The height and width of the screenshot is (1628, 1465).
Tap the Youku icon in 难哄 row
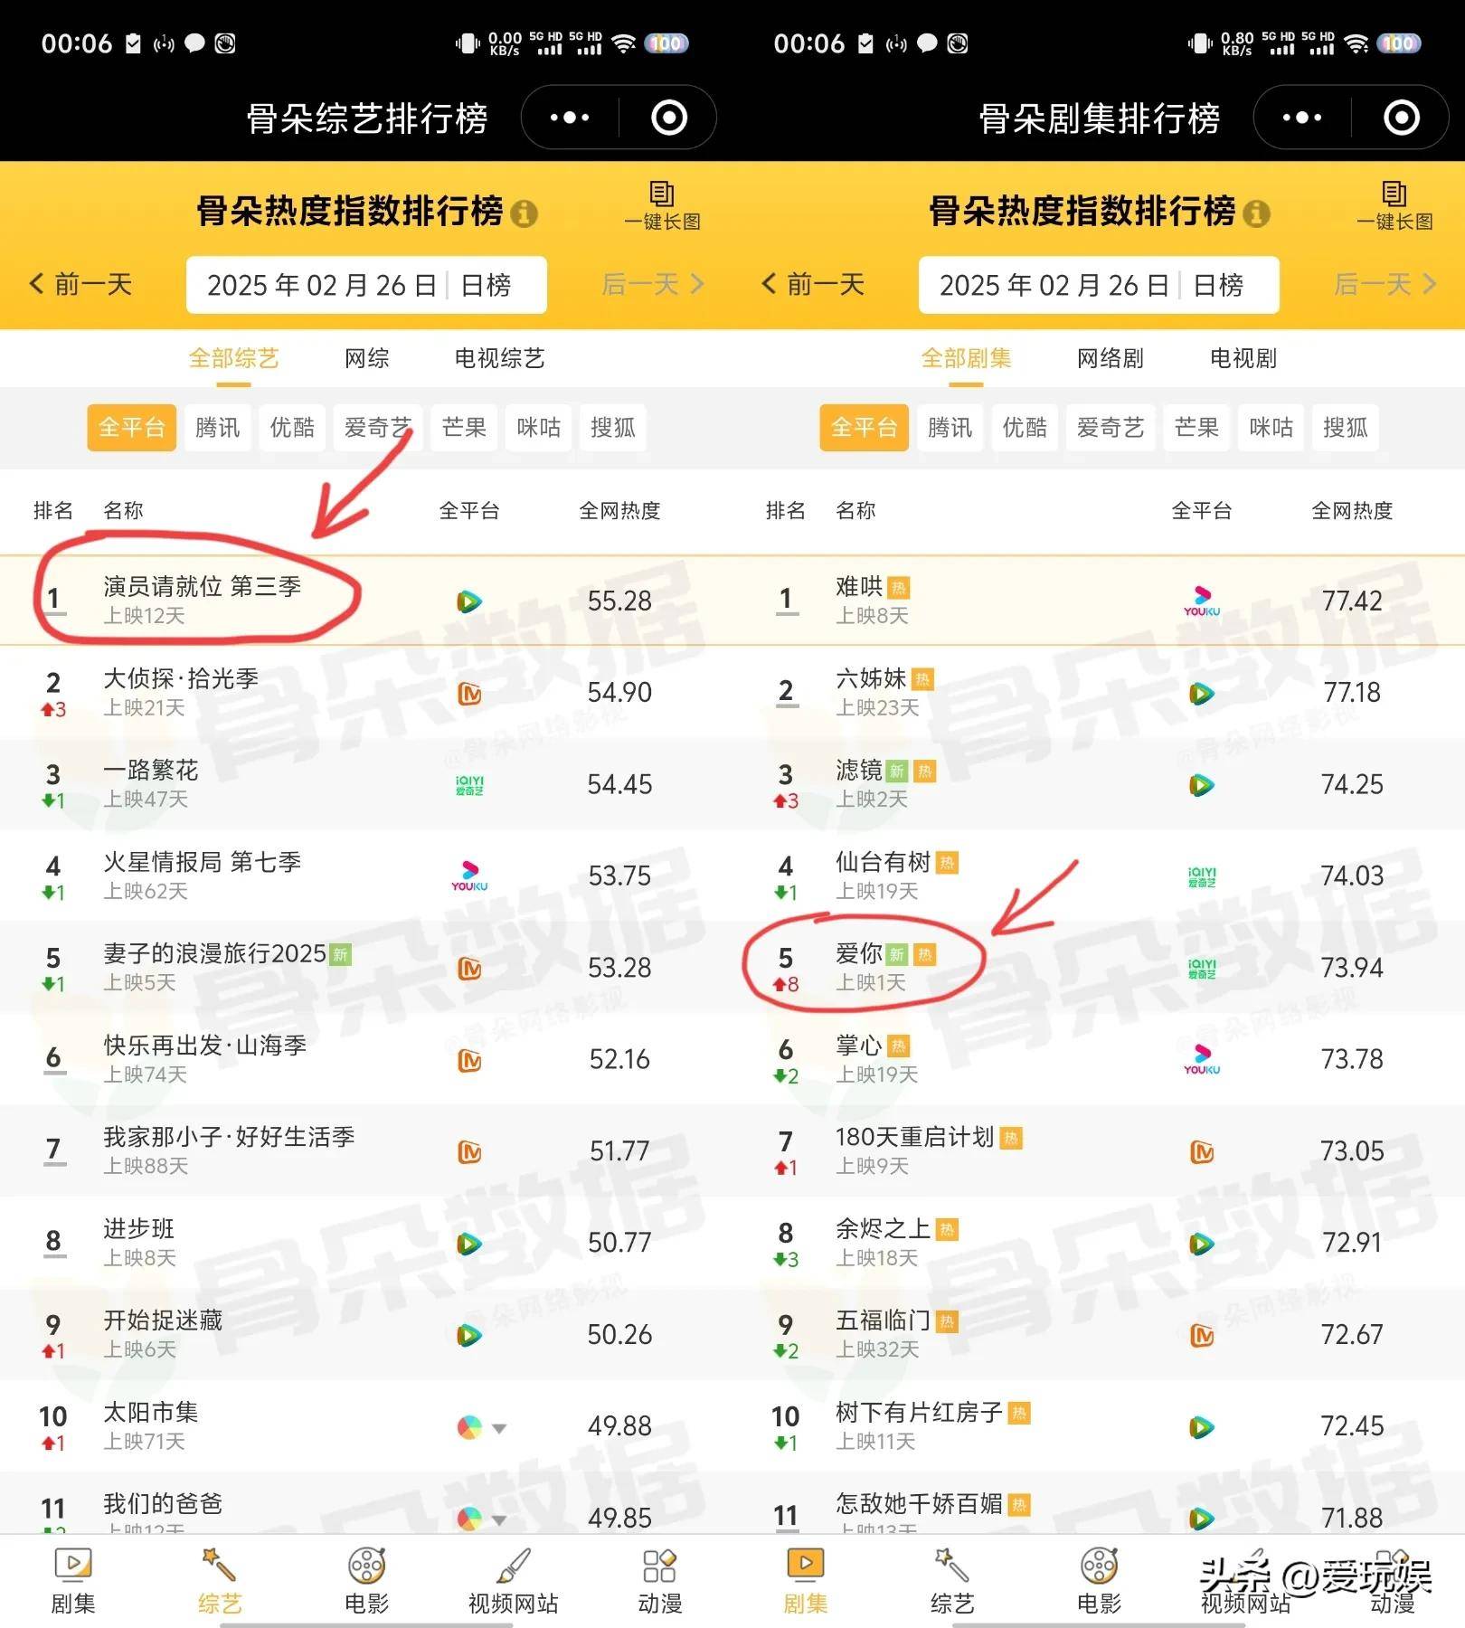coord(1202,601)
